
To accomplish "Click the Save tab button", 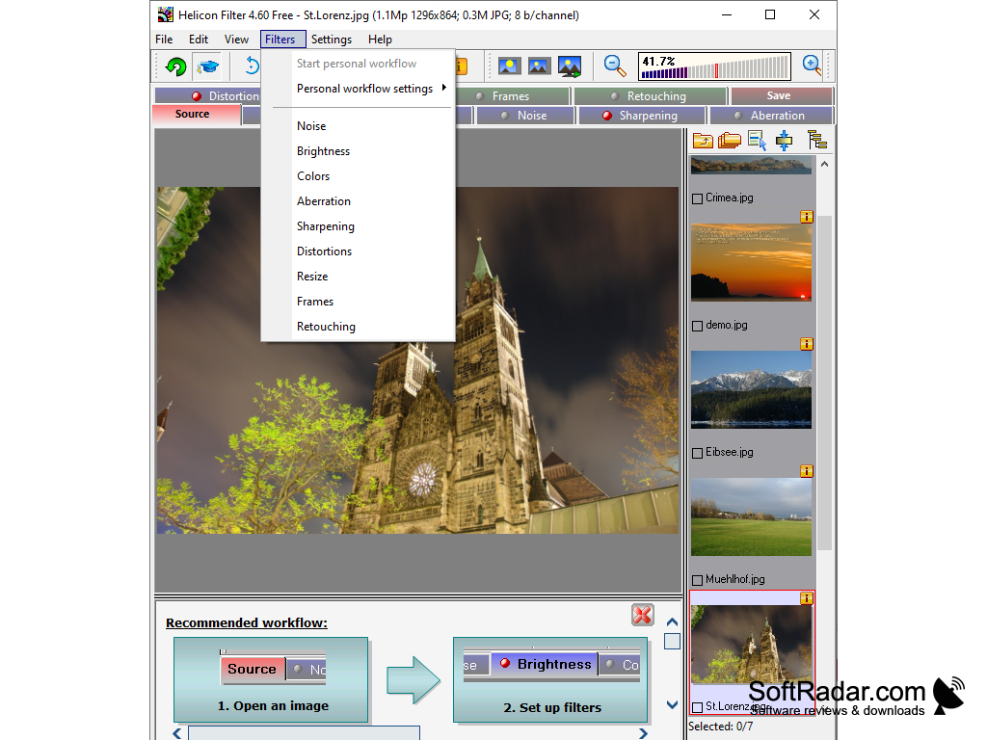I will tap(781, 95).
